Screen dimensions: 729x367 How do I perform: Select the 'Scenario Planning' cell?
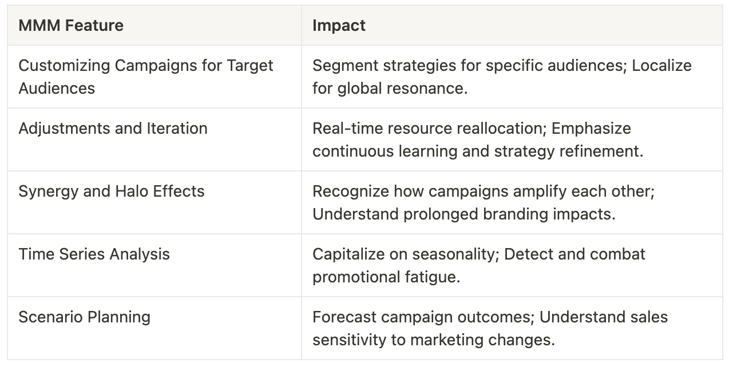(x=154, y=328)
